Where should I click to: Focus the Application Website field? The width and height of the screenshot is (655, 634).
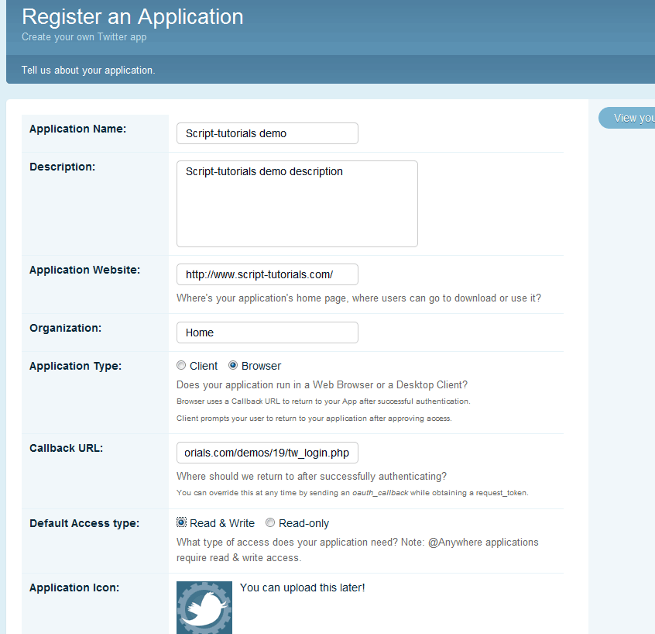click(x=267, y=274)
